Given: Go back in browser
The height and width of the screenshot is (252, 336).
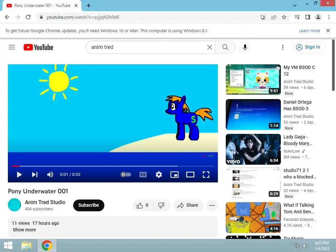Looking at the screenshot, I should pos(7,17).
